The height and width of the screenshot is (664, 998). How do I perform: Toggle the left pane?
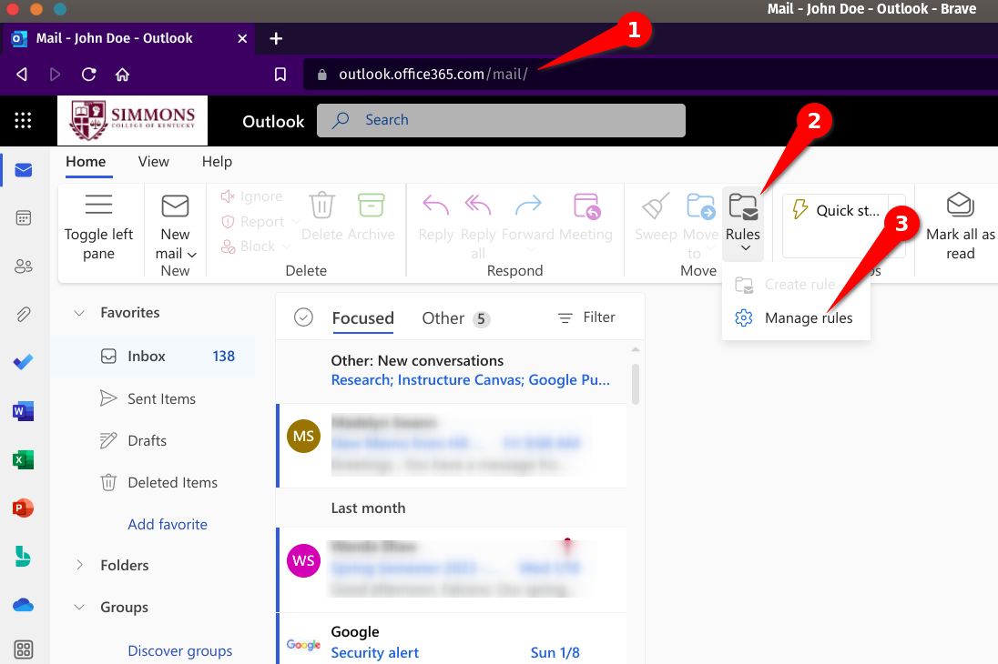(98, 226)
